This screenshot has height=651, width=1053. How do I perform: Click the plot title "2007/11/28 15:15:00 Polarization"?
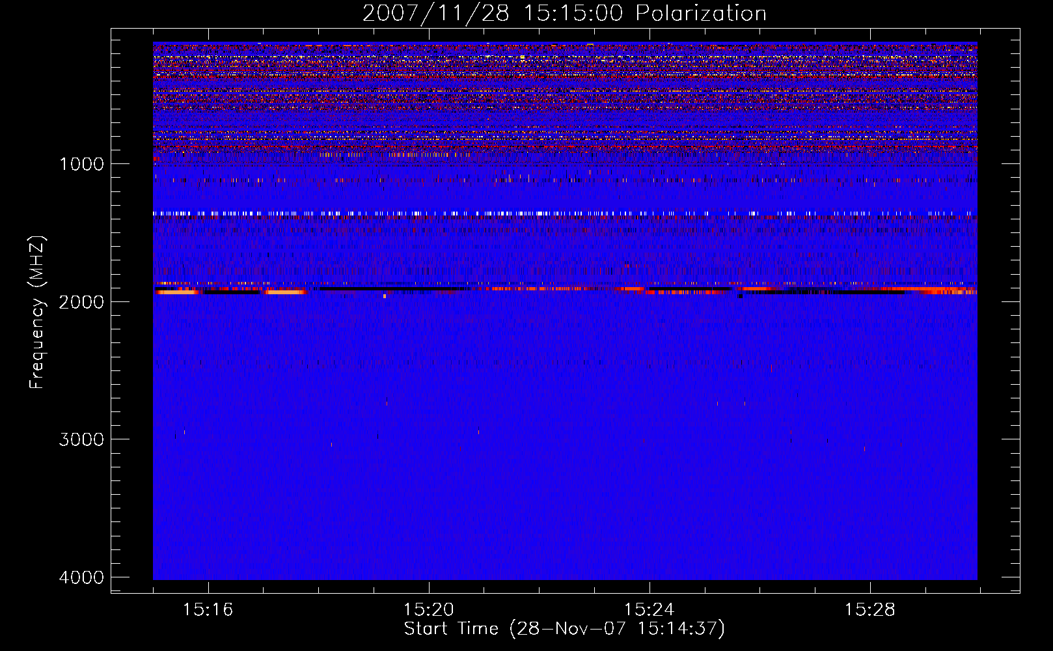(564, 14)
